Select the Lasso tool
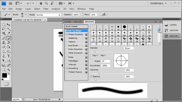 point(3,29)
